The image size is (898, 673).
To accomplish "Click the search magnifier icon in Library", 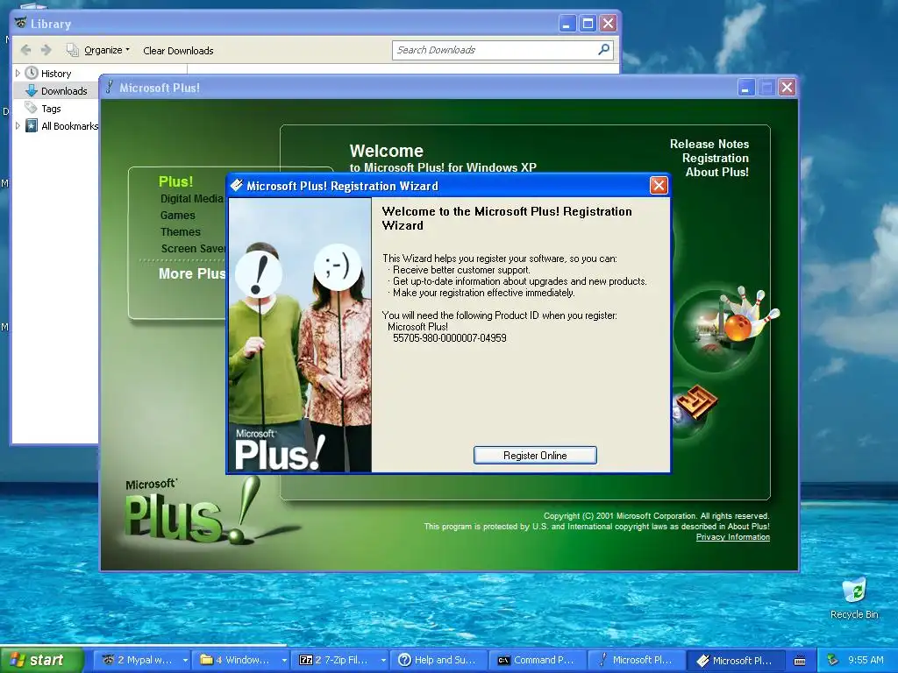I will 603,50.
